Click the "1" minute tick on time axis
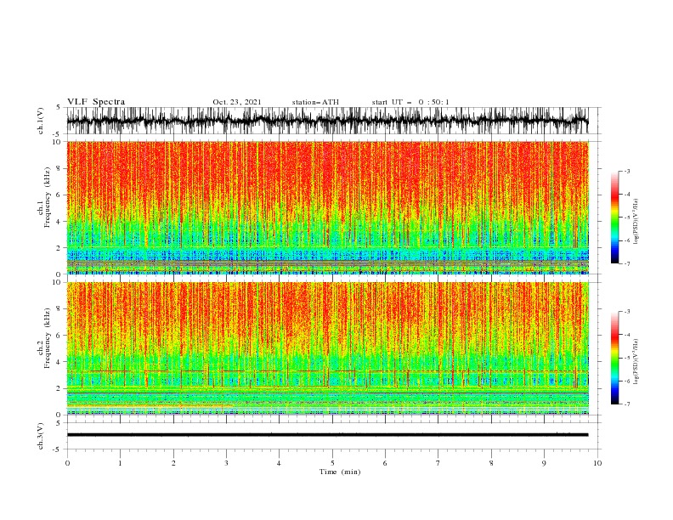This screenshot has width=673, height=520. 120,463
